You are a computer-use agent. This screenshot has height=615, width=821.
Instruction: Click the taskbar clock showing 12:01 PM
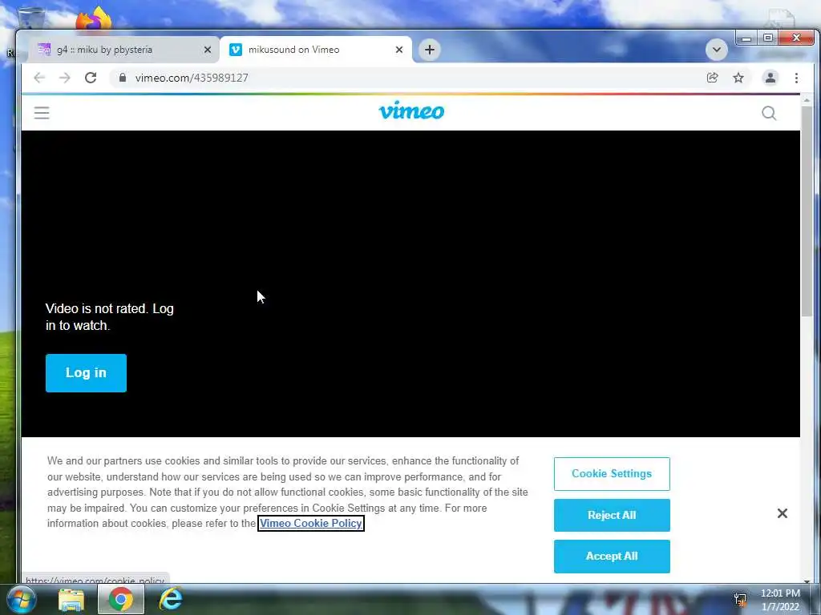780,600
